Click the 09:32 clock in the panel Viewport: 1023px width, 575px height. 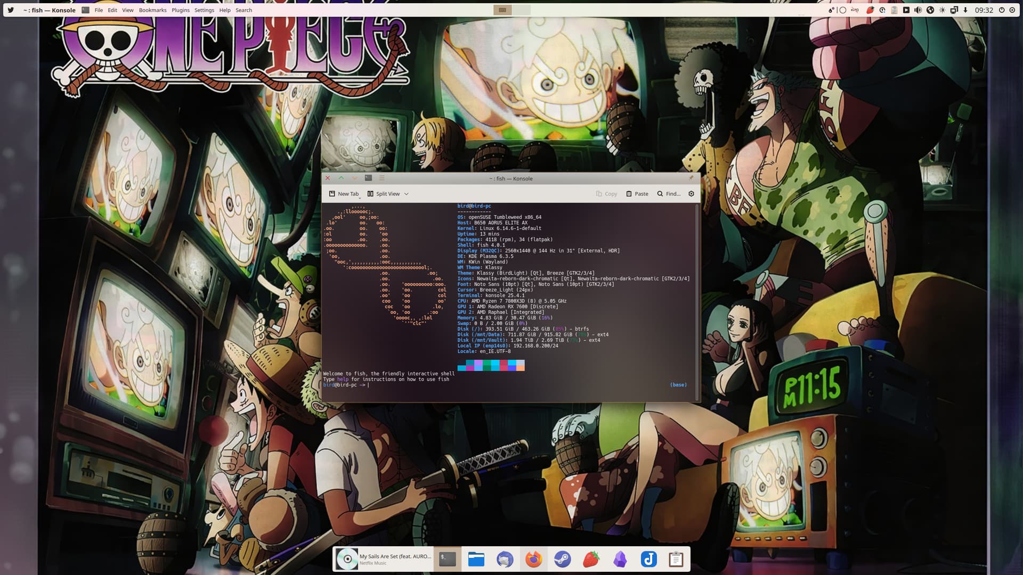click(x=984, y=10)
